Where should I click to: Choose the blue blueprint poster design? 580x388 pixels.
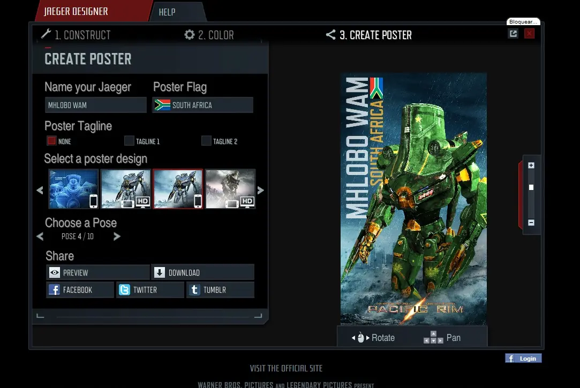73,189
